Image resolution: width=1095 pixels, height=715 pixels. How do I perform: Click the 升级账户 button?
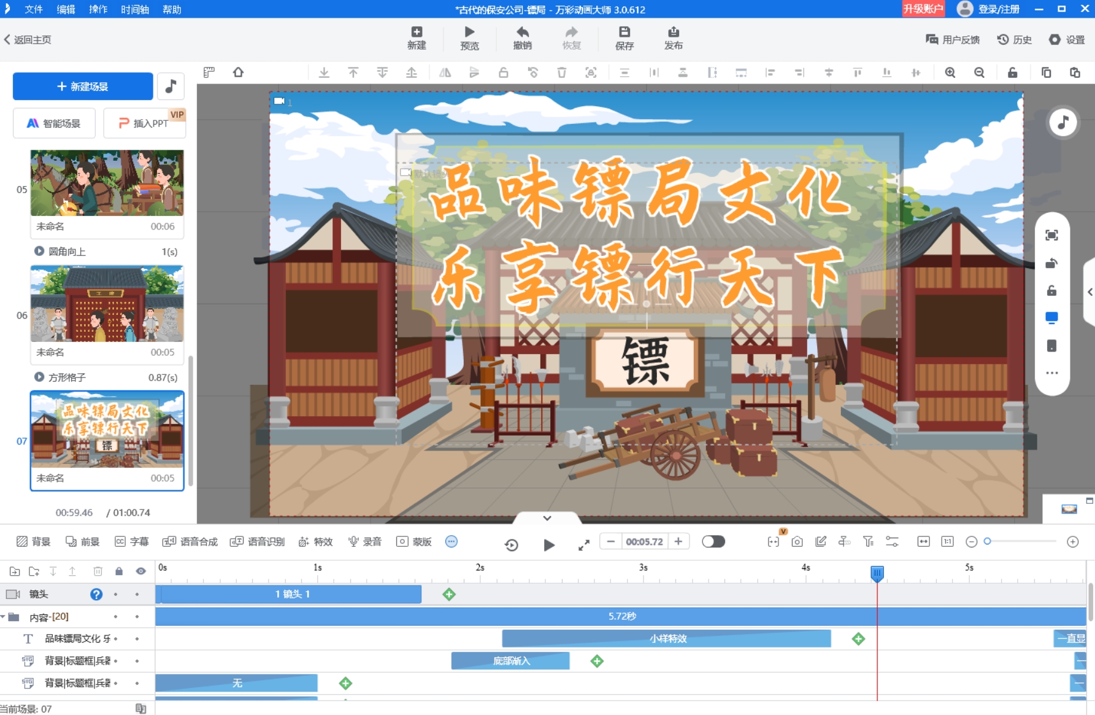[923, 9]
